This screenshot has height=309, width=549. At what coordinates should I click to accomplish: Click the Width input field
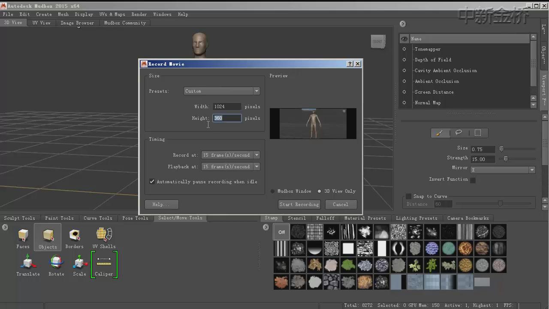(227, 106)
